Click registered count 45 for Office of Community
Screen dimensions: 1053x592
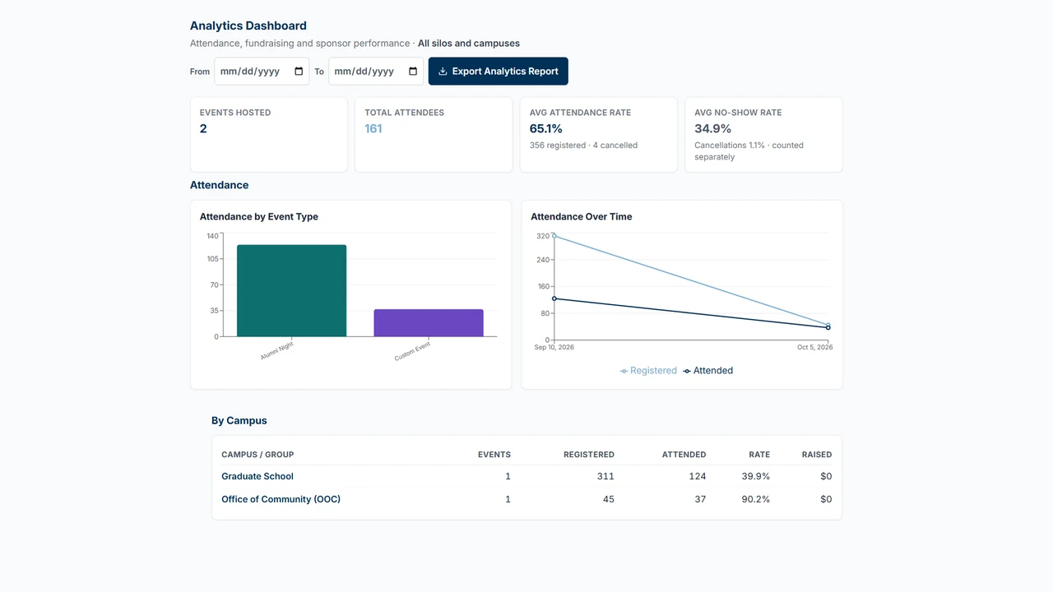pyautogui.click(x=609, y=499)
